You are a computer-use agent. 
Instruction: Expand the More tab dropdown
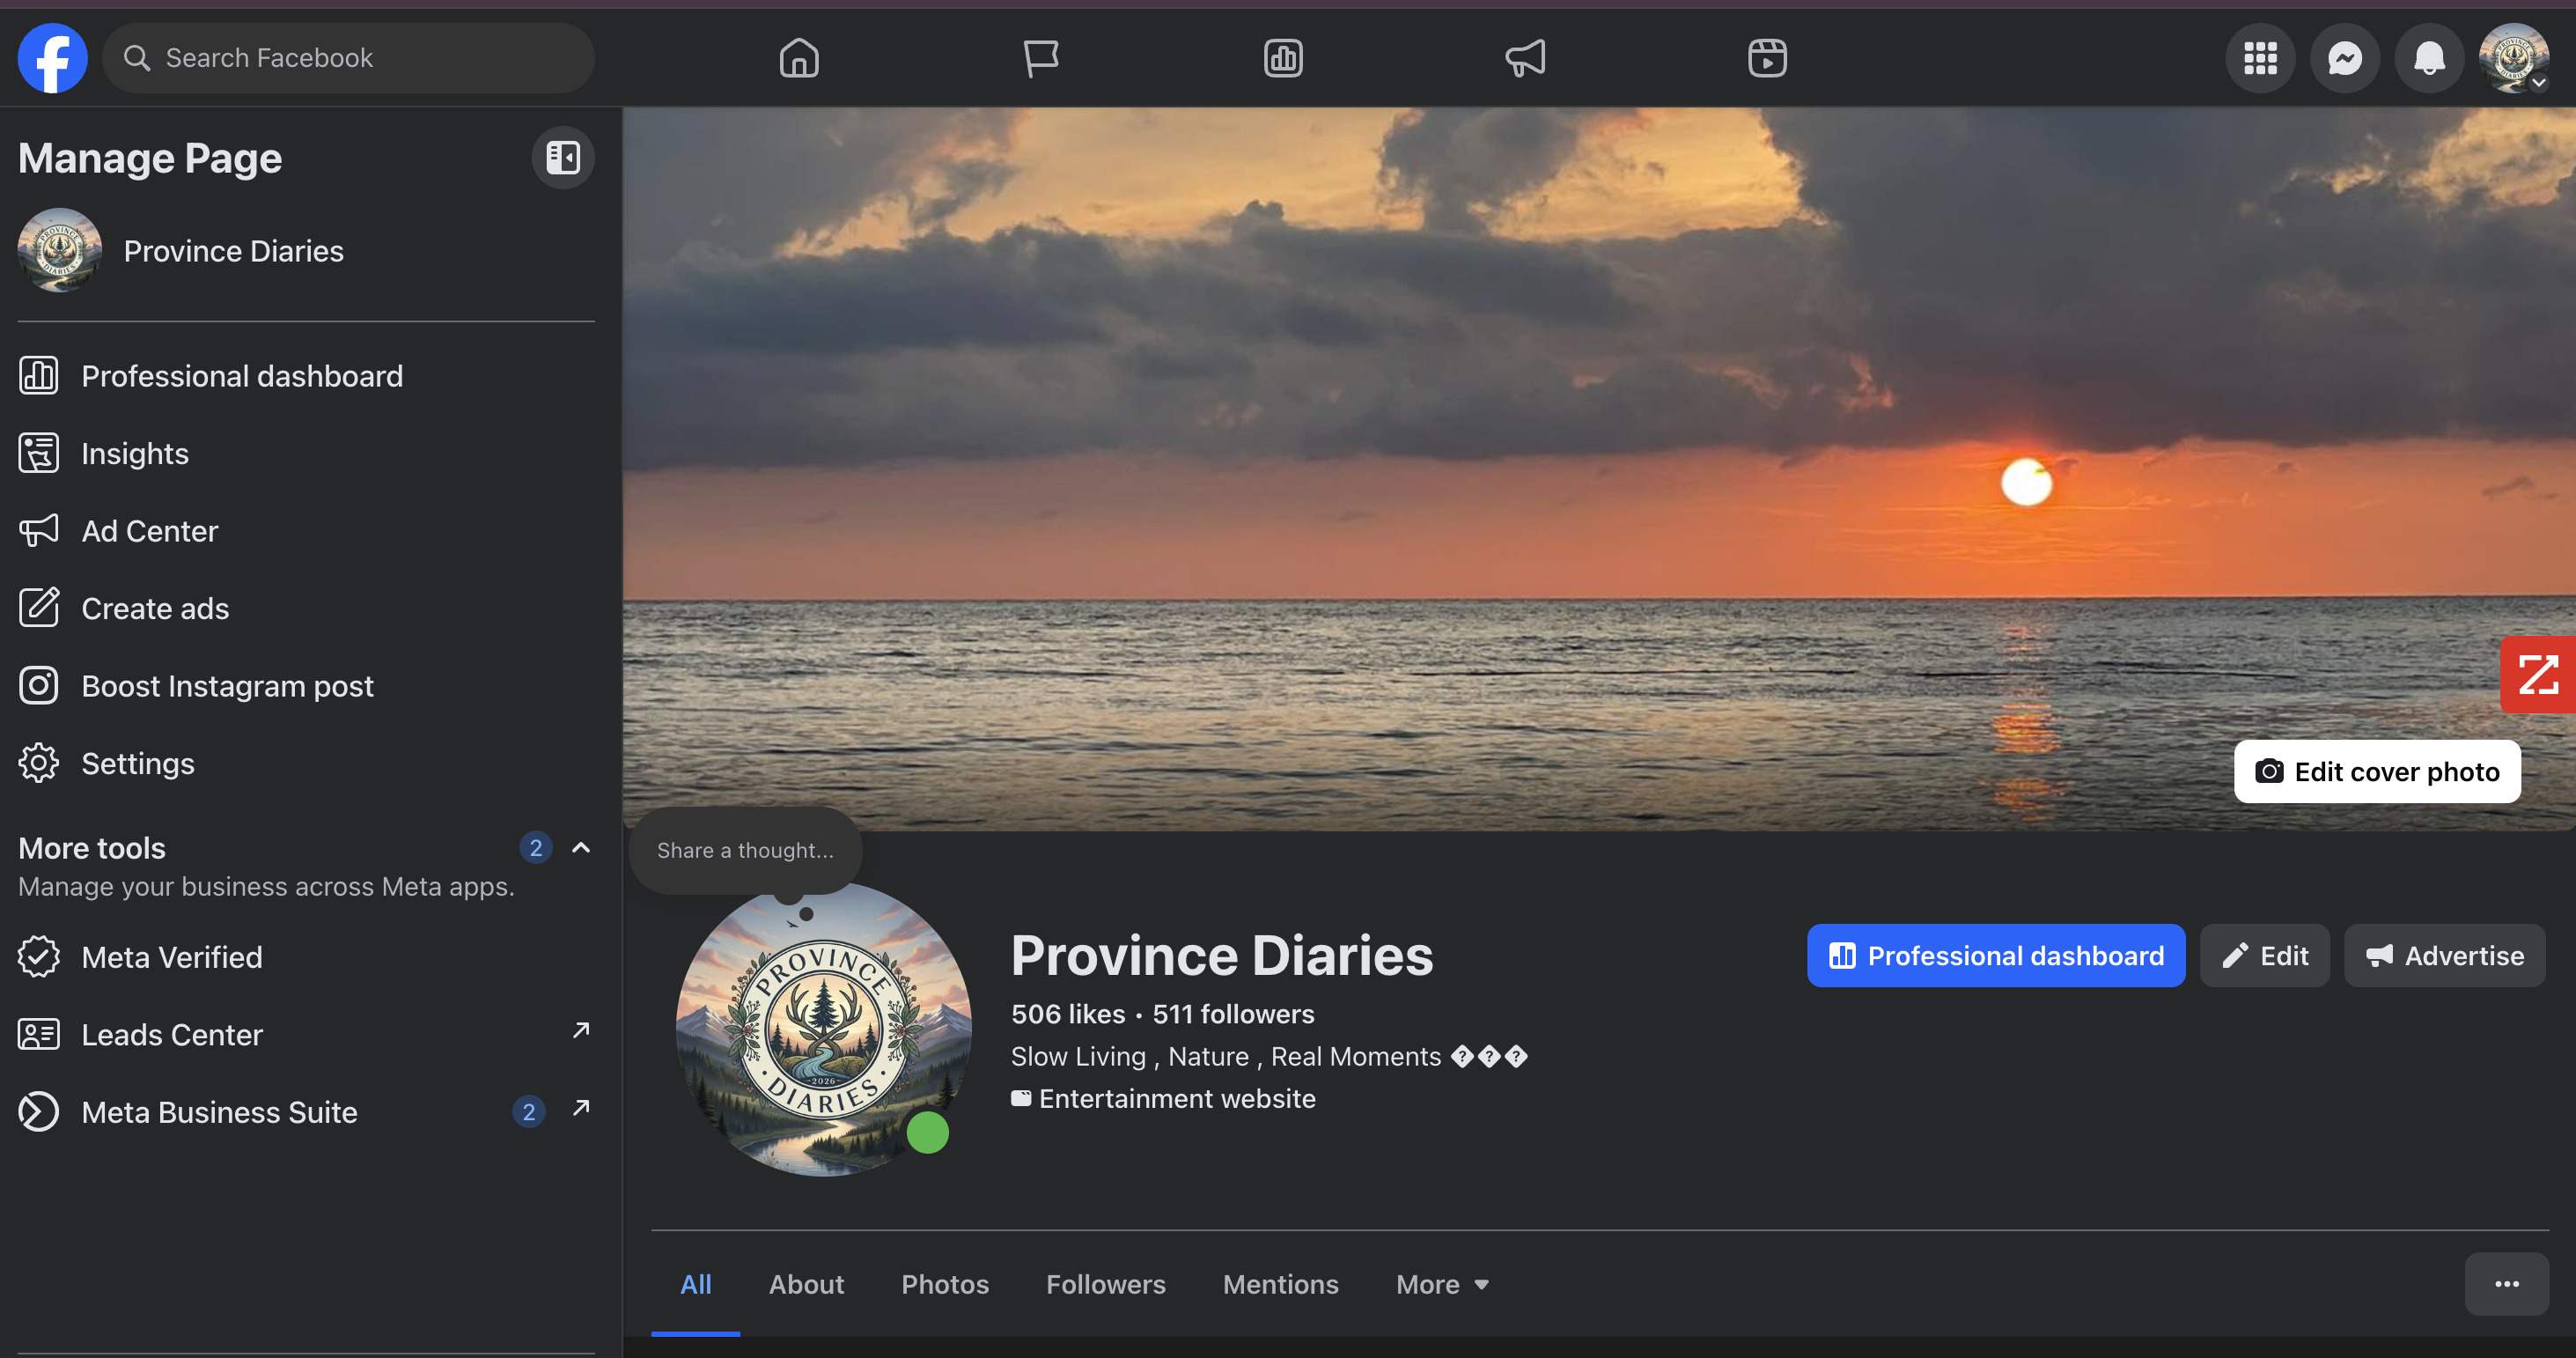tap(1442, 1284)
